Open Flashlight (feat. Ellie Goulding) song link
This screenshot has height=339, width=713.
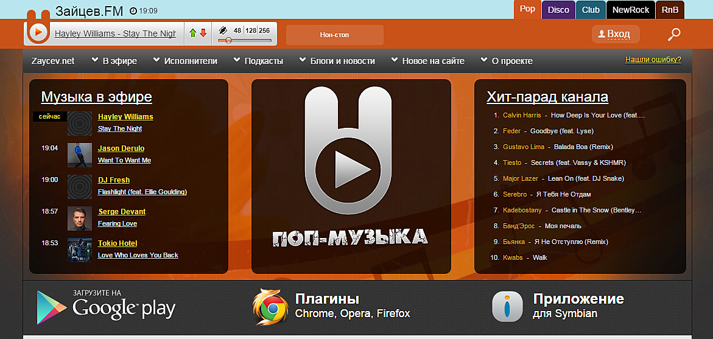142,192
